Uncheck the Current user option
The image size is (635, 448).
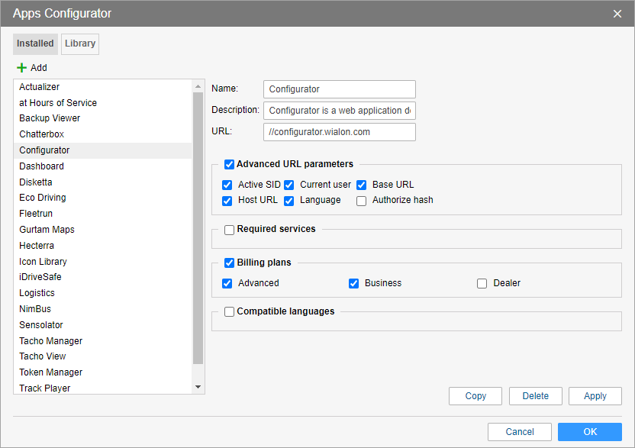point(288,185)
